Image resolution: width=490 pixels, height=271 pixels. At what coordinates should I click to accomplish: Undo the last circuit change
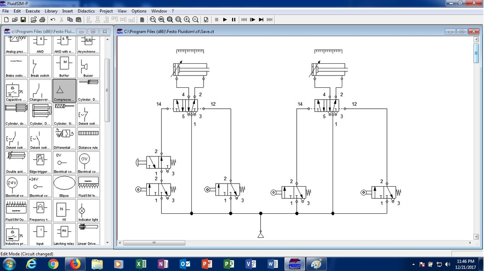[52, 19]
